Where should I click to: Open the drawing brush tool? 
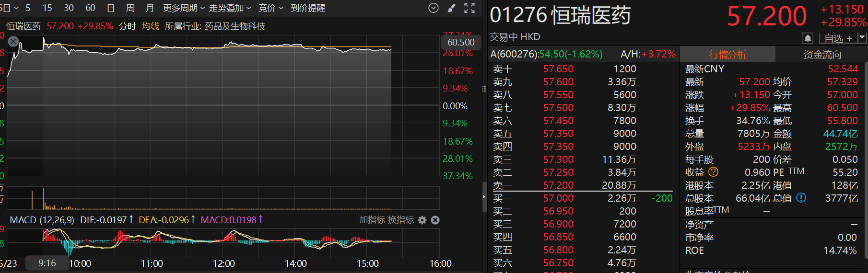click(451, 8)
